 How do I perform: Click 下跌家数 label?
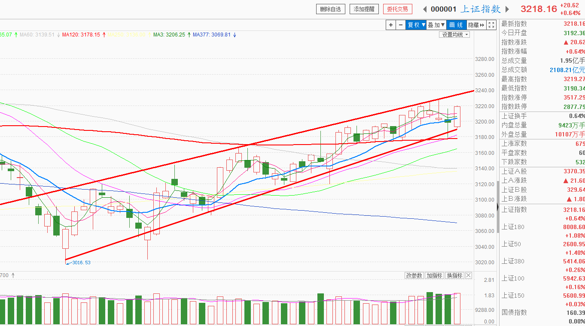coord(514,162)
